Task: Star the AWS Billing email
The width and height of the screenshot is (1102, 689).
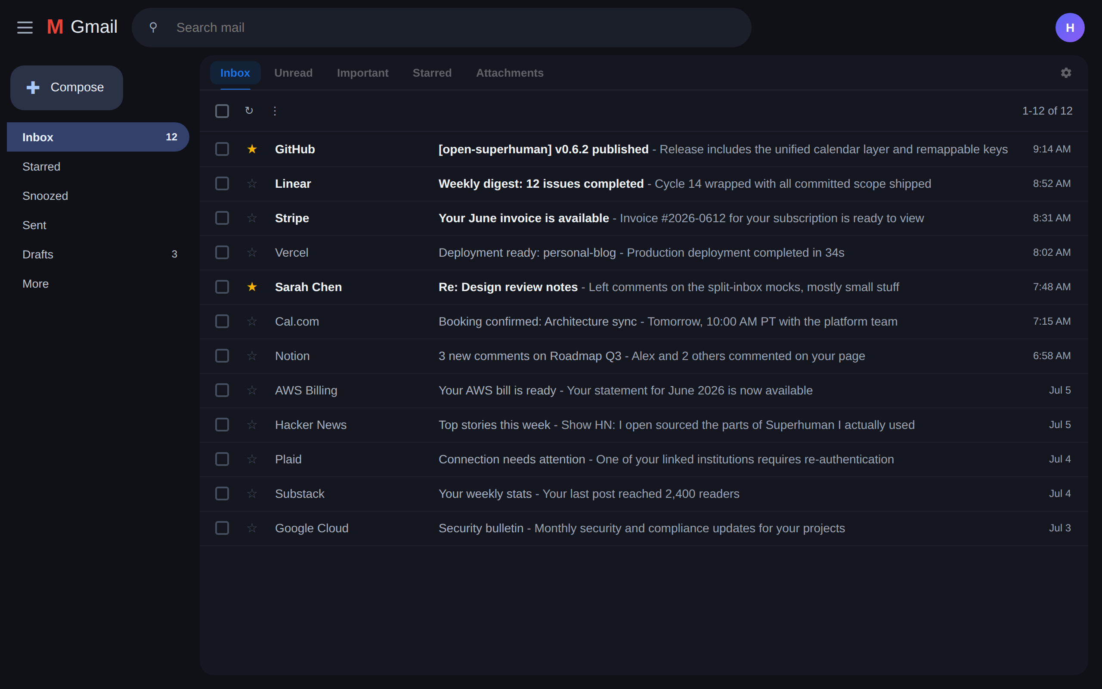Action: 252,390
